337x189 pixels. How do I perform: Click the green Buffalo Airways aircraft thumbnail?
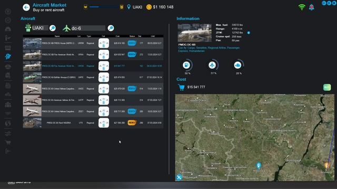pos(32,77)
